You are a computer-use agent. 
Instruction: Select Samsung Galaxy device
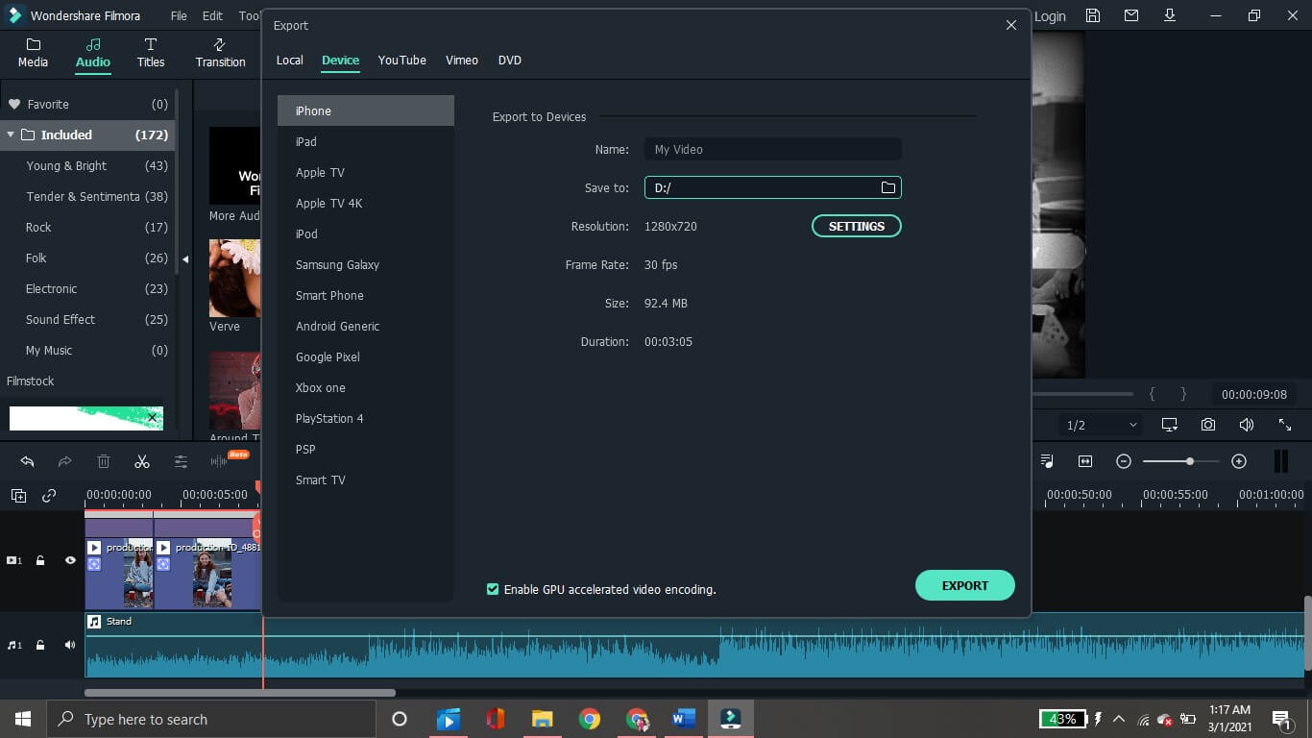[366, 264]
